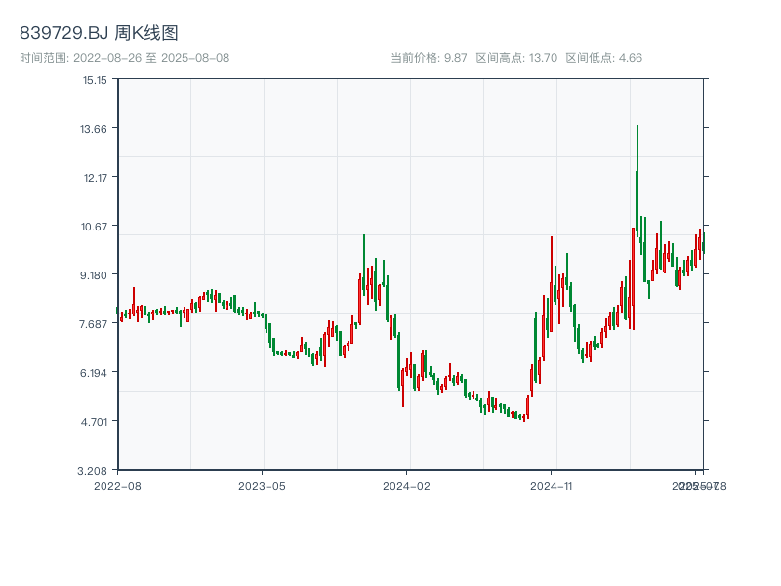Viewport: 781px width, 586px height.
Task: Select the 时间范围 date range text
Action: pos(125,58)
